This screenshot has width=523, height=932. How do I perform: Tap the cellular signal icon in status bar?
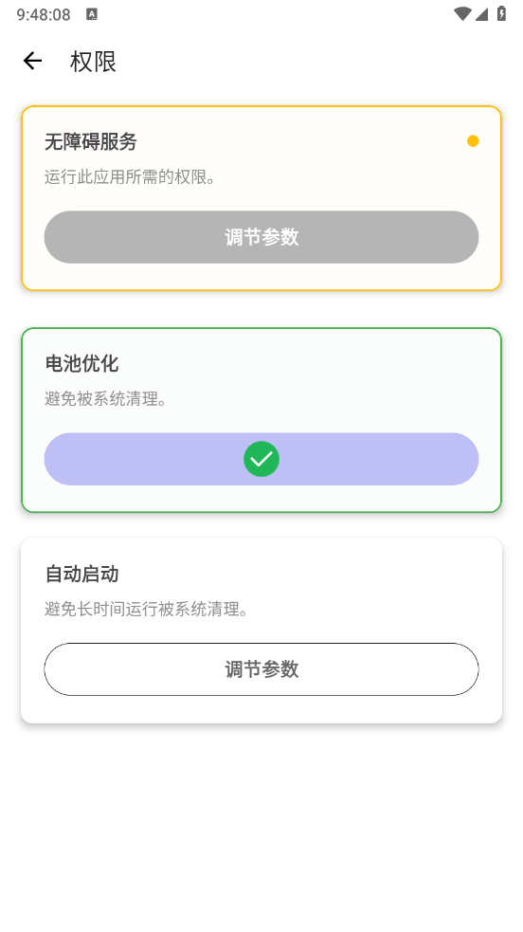(481, 14)
